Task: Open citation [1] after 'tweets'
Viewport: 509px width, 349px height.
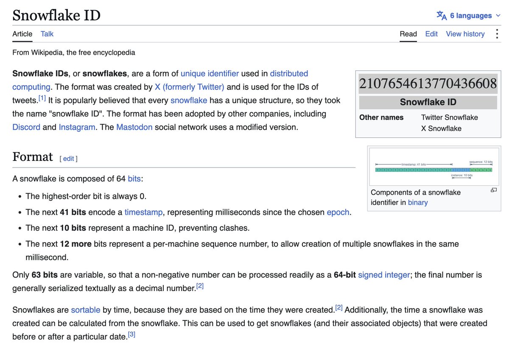Action: point(42,98)
